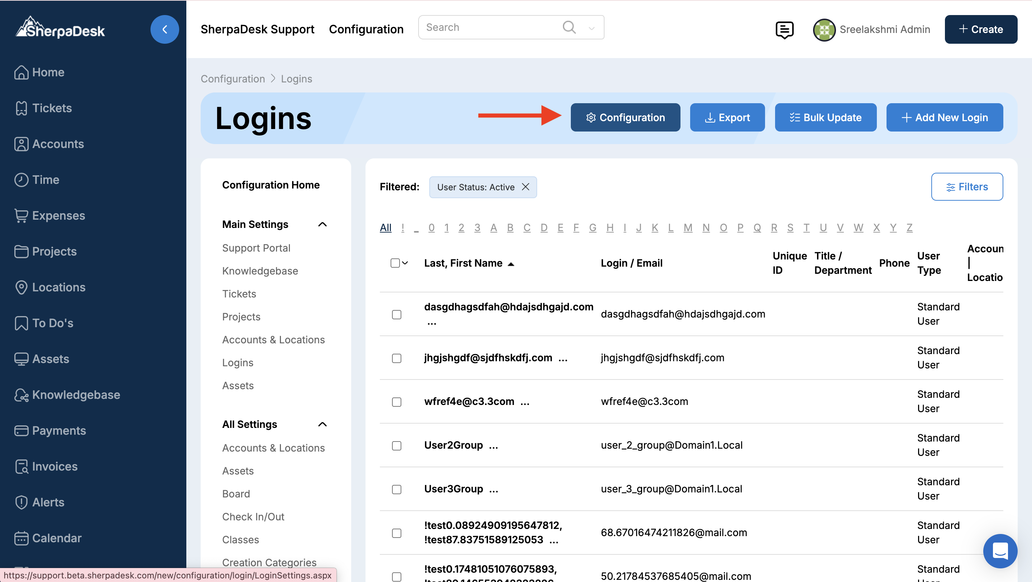Click the Sreelakshmi Admin avatar
Image resolution: width=1032 pixels, height=582 pixels.
(x=824, y=30)
